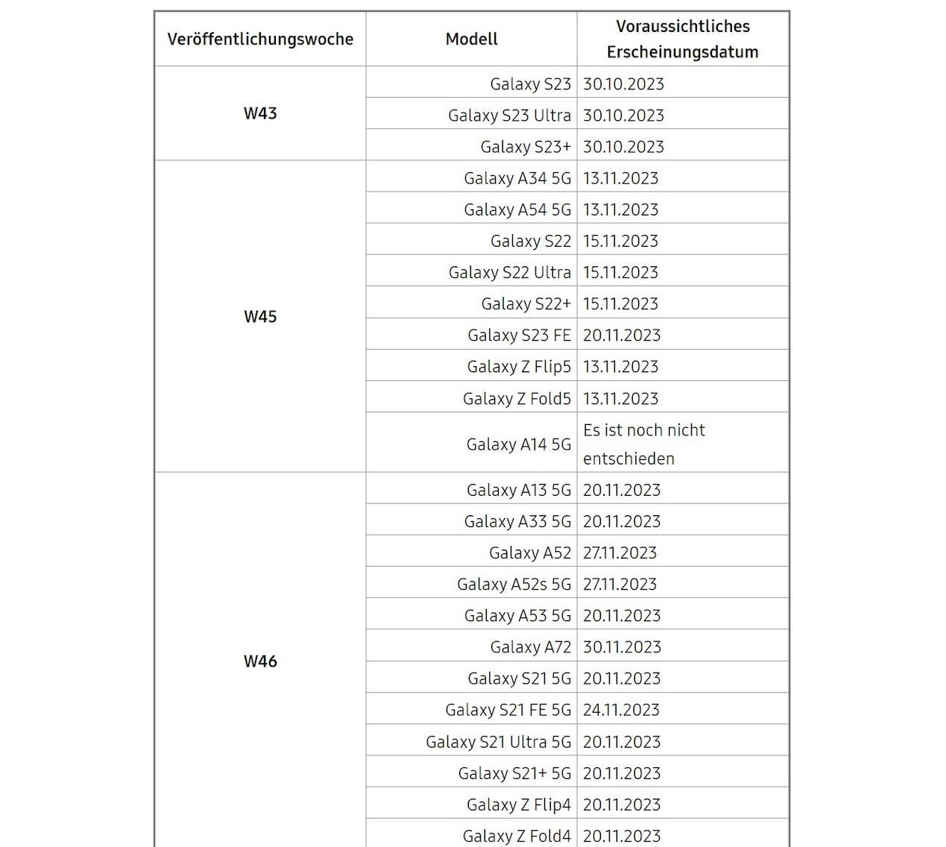Click the Galaxy A34 5G model cell
Image resolution: width=946 pixels, height=847 pixels.
[471, 177]
